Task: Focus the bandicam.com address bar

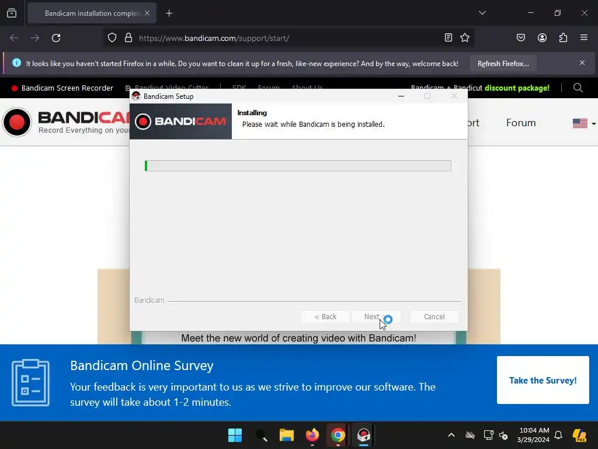Action: (288, 38)
